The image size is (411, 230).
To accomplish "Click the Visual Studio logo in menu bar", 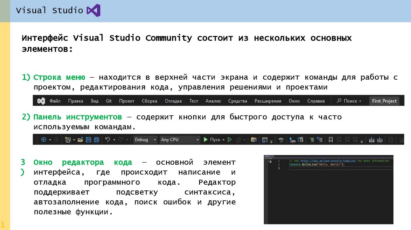I will click(x=41, y=101).
